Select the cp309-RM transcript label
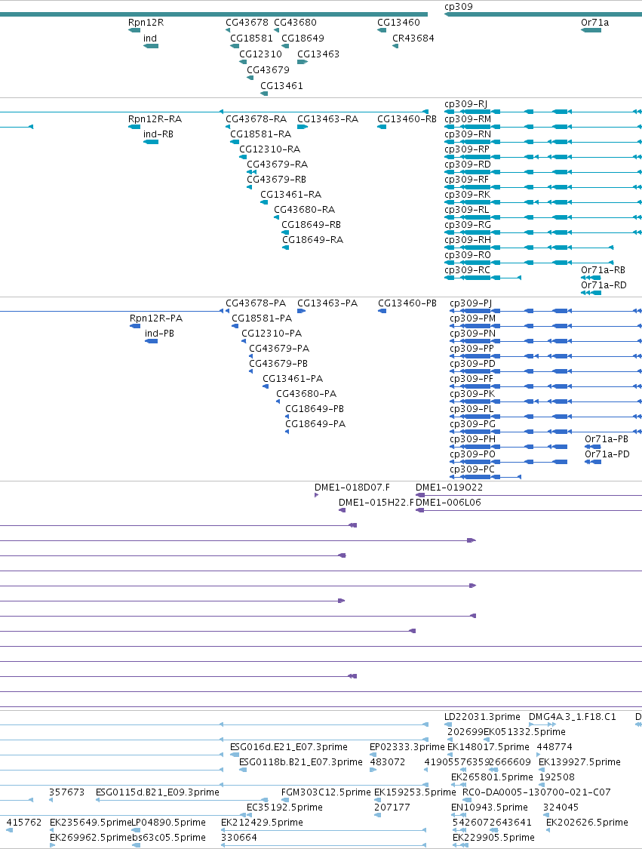 pyautogui.click(x=468, y=118)
